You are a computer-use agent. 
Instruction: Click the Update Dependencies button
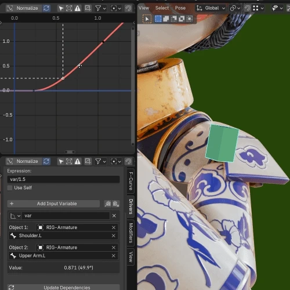coord(63,287)
